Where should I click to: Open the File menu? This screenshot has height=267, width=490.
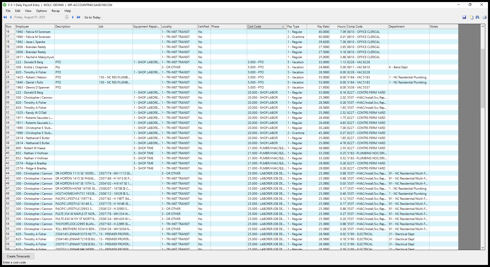tap(8, 11)
